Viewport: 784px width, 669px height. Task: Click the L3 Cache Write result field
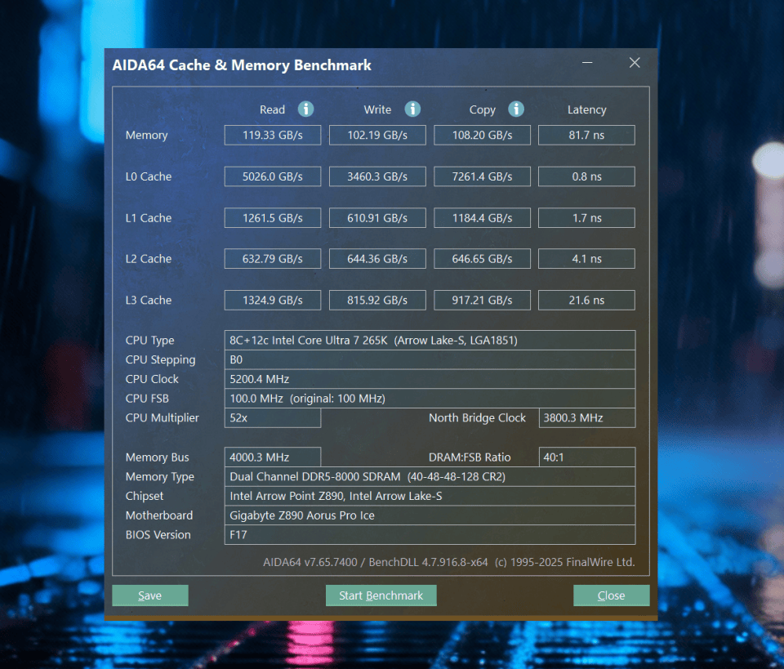(377, 300)
